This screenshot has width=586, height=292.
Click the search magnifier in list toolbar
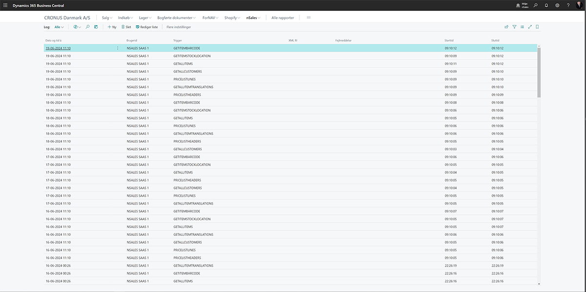tap(87, 27)
